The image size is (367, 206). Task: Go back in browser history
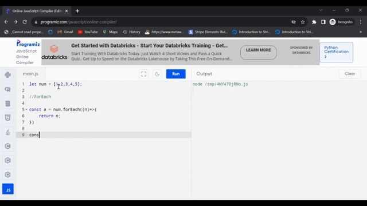coord(6,22)
